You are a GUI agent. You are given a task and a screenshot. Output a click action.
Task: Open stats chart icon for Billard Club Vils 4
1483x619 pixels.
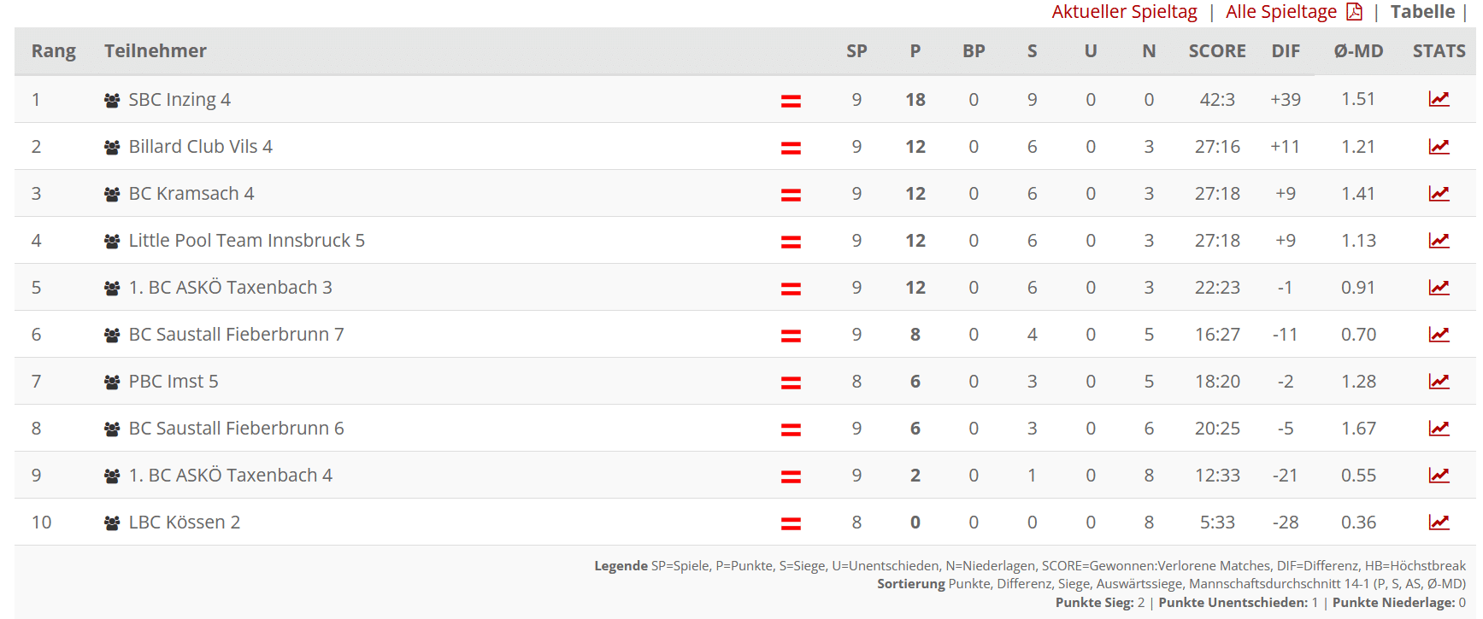coord(1439,146)
